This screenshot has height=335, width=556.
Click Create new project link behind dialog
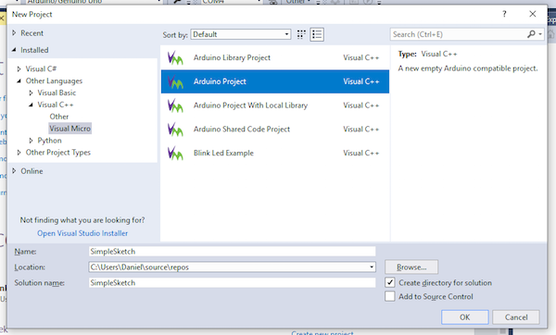coord(322,333)
